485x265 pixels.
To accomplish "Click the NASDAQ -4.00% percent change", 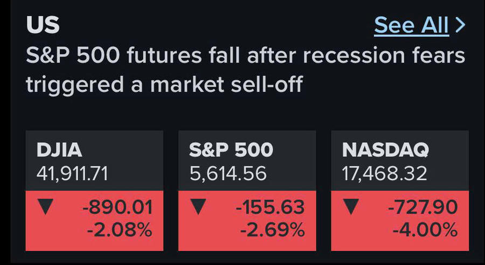I will [x=425, y=231].
